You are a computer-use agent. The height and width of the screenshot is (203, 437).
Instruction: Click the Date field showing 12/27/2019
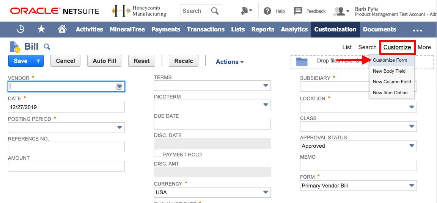pyautogui.click(x=66, y=107)
